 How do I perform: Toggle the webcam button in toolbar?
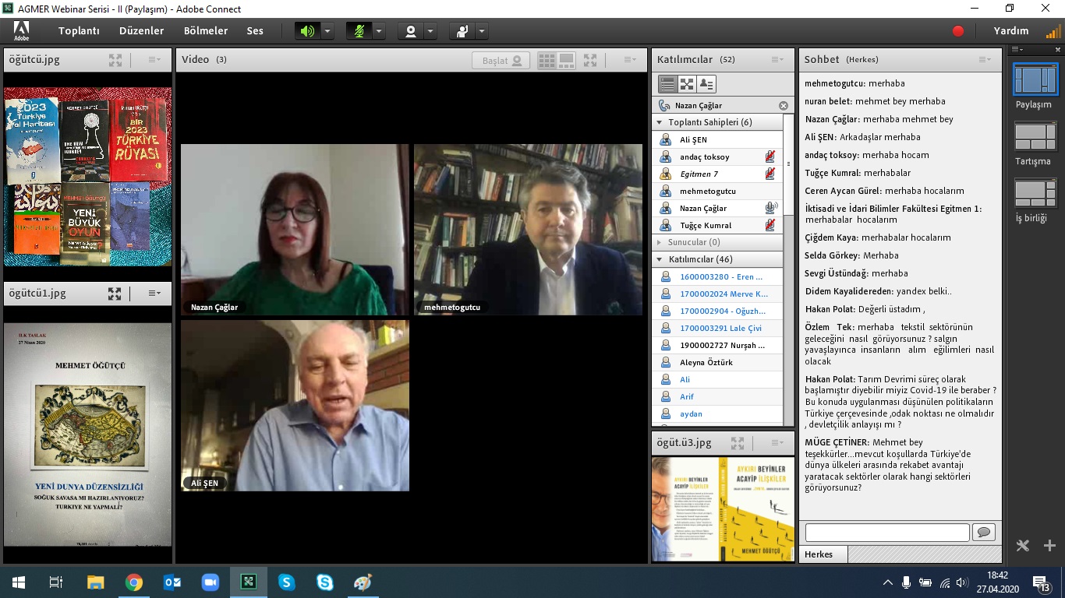click(410, 31)
